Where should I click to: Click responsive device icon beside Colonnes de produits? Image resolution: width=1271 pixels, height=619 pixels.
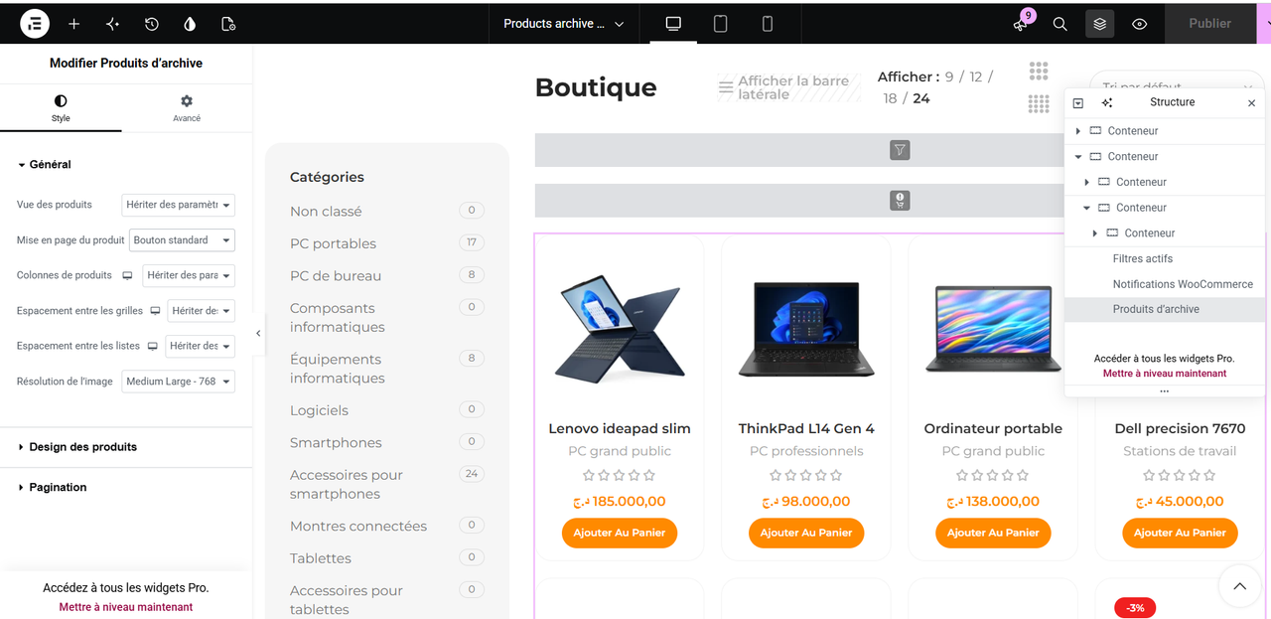pos(127,275)
